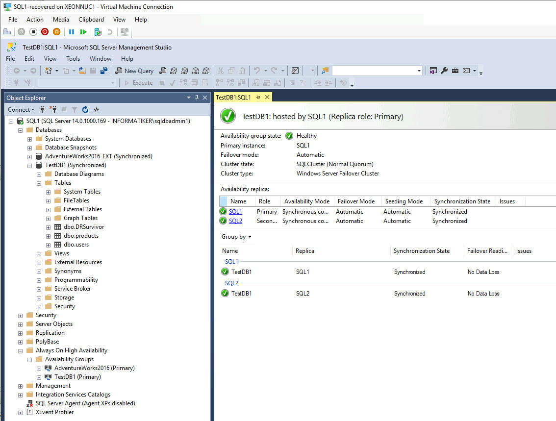The image size is (556, 421).
Task: Disconnect server in Object Explorer
Action: (53, 109)
